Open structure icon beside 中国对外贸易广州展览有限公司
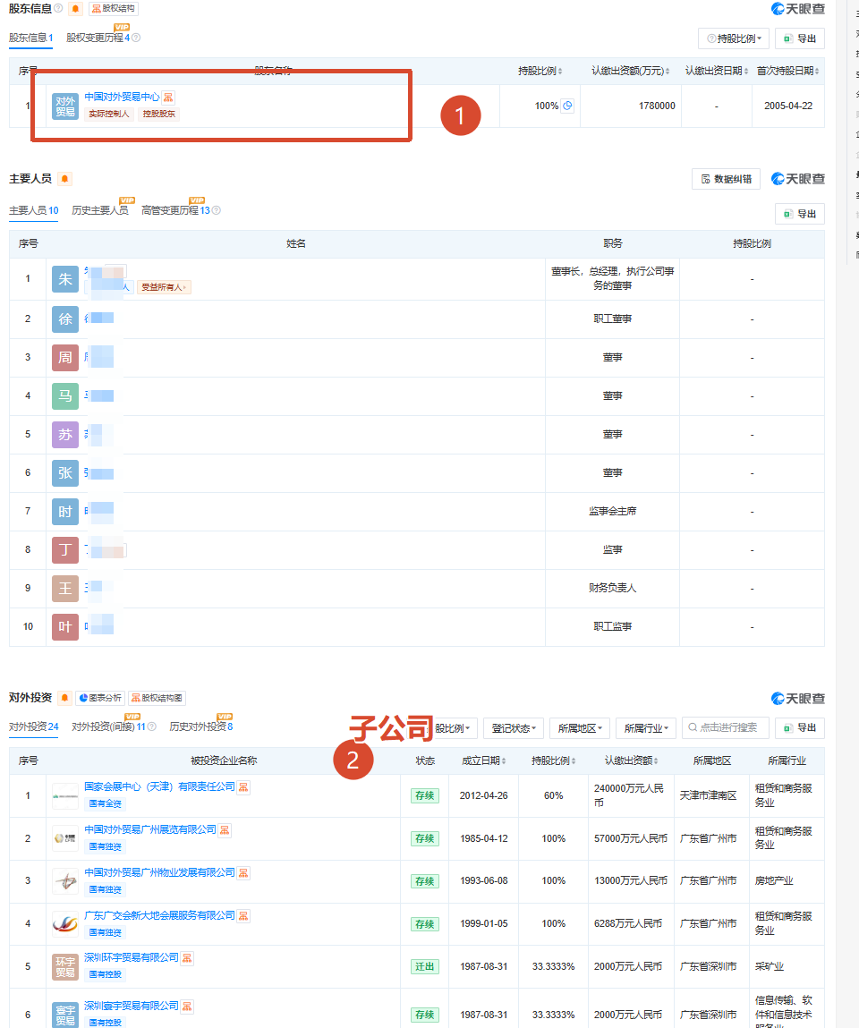The image size is (859, 1028). coord(225,830)
